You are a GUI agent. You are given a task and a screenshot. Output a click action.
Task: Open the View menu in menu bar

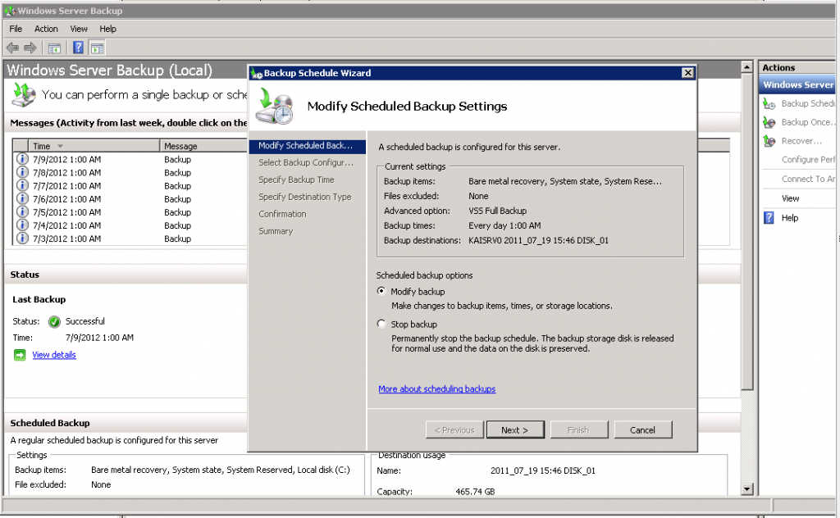point(79,29)
